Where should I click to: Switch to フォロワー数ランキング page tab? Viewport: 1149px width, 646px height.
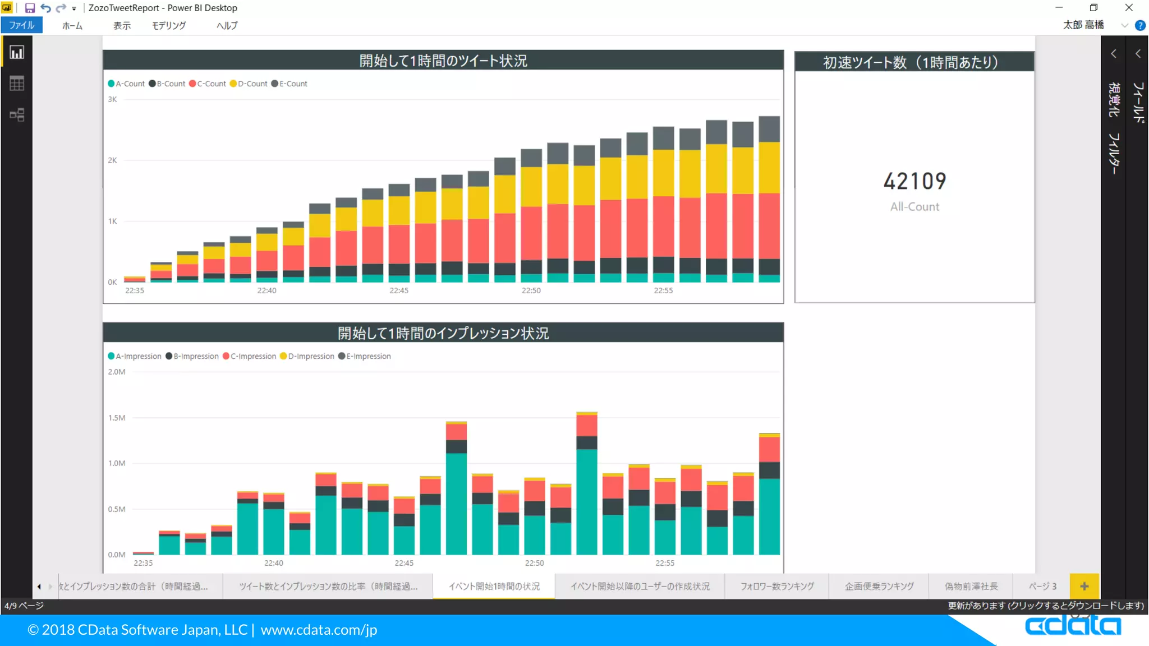[777, 586]
